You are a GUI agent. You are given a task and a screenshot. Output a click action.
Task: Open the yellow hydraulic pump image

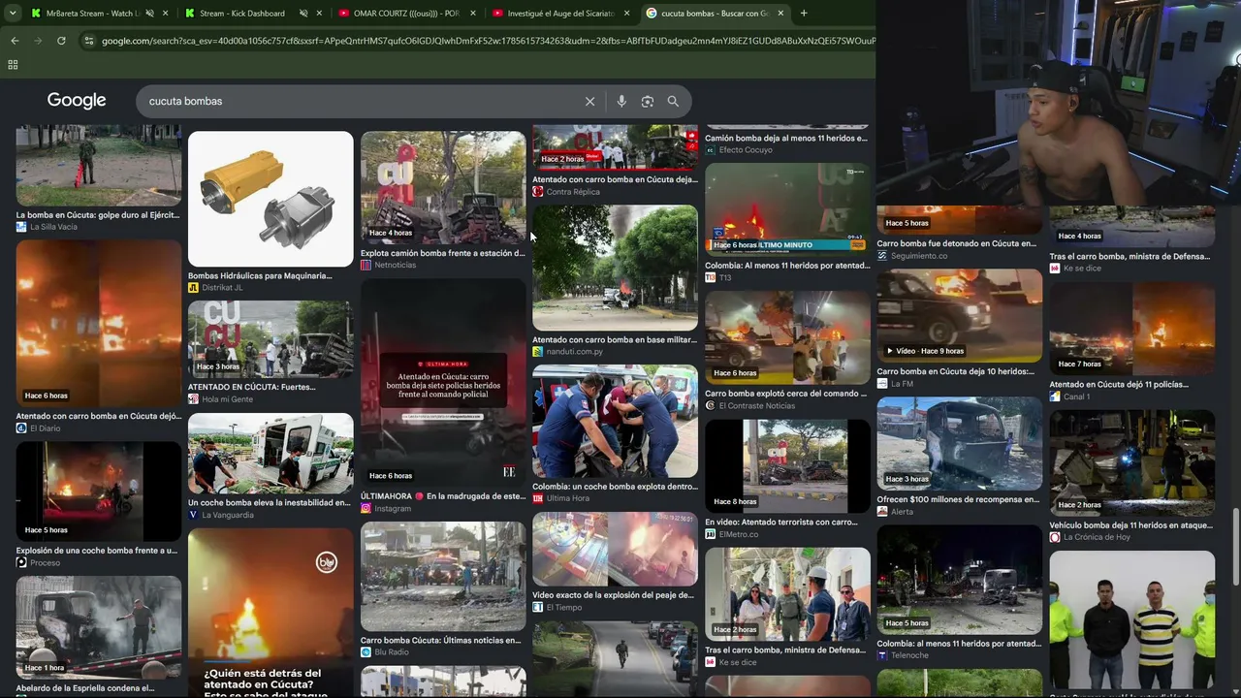point(270,199)
